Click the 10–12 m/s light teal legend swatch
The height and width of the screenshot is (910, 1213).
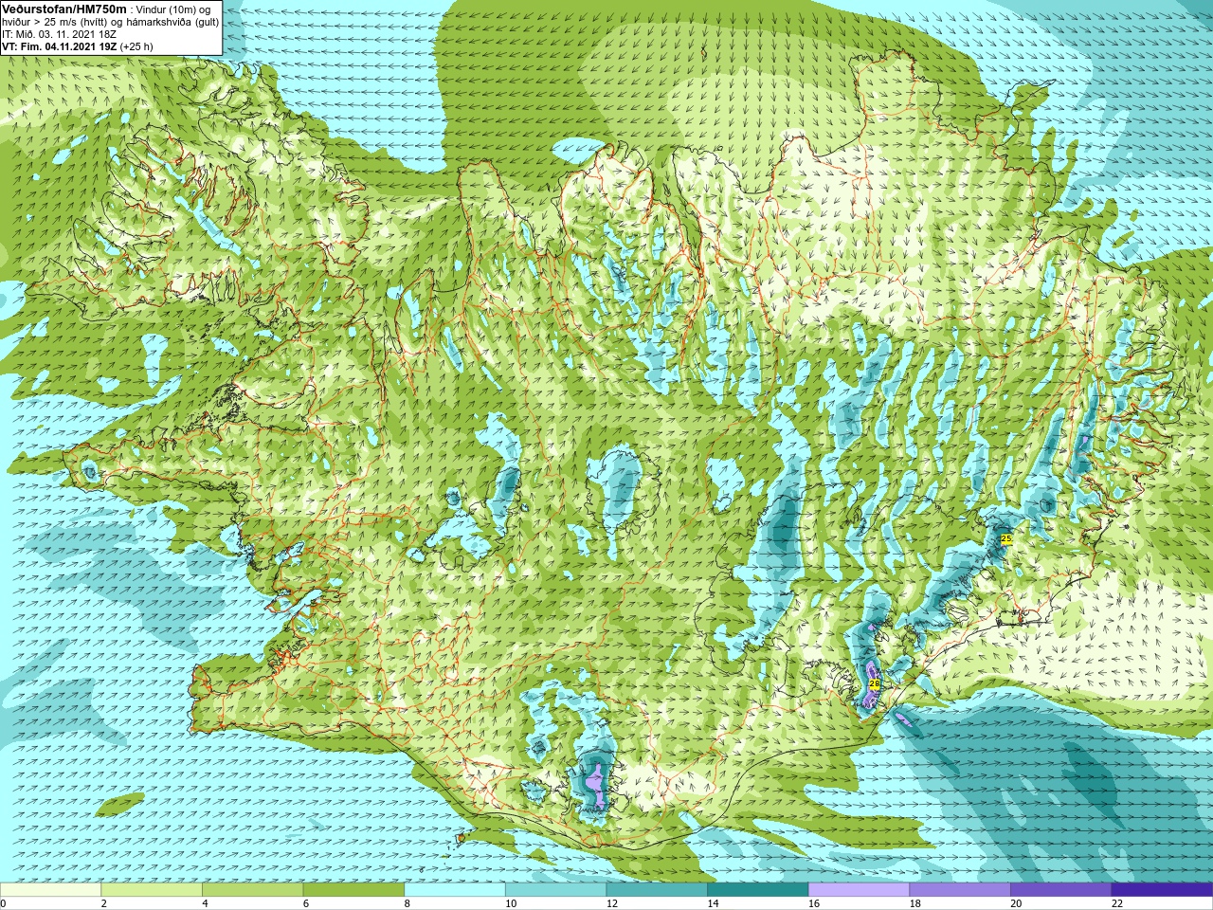(x=555, y=890)
